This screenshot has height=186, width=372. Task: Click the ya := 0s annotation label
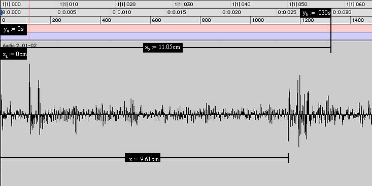pyautogui.click(x=14, y=29)
